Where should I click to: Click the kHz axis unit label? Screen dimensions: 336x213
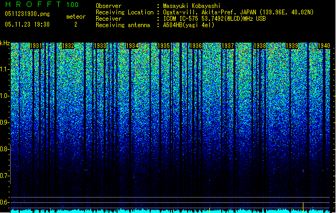pyautogui.click(x=5, y=43)
